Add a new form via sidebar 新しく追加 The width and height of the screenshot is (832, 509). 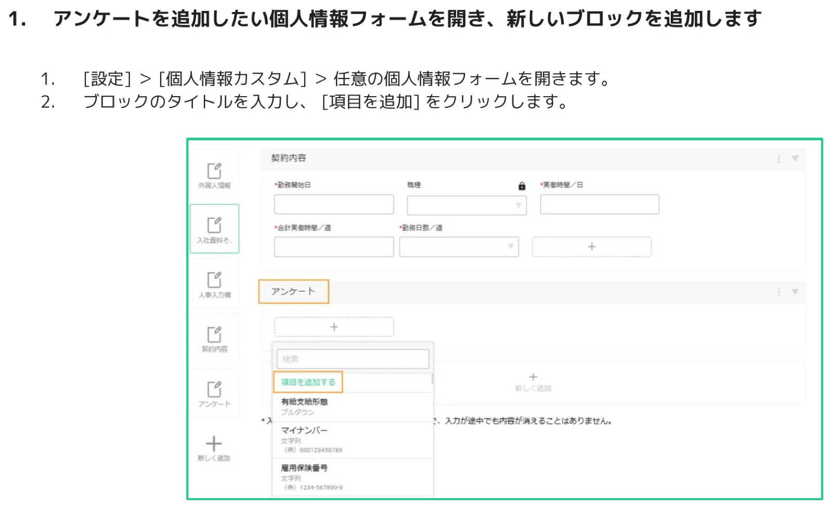point(214,449)
